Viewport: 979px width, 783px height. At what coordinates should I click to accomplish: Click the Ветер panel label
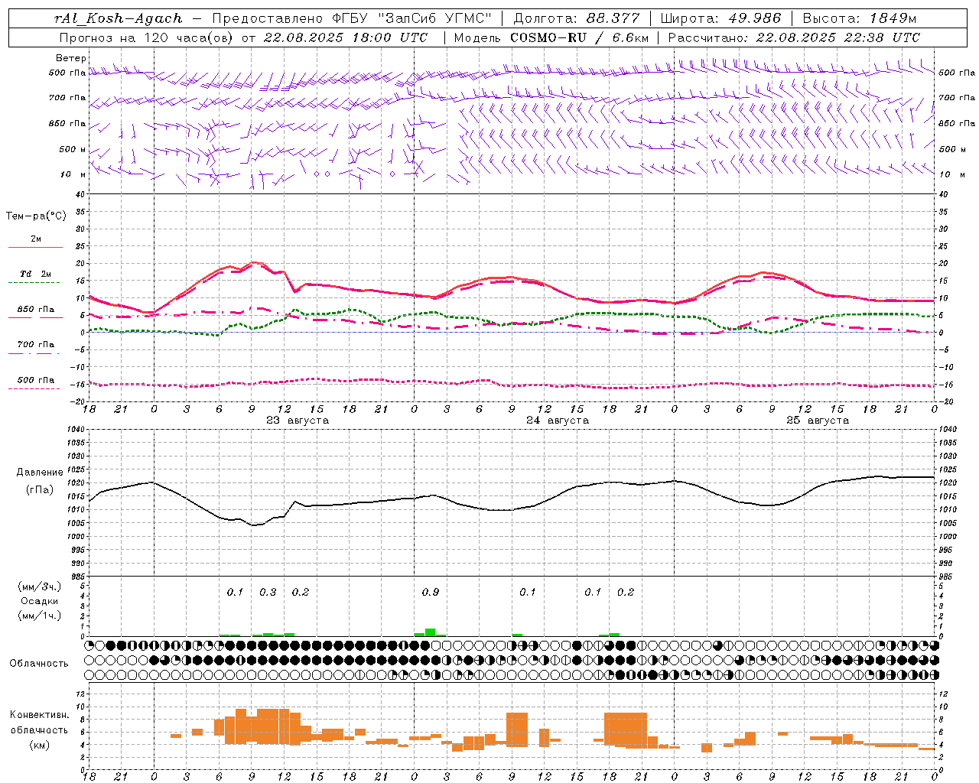click(x=71, y=58)
